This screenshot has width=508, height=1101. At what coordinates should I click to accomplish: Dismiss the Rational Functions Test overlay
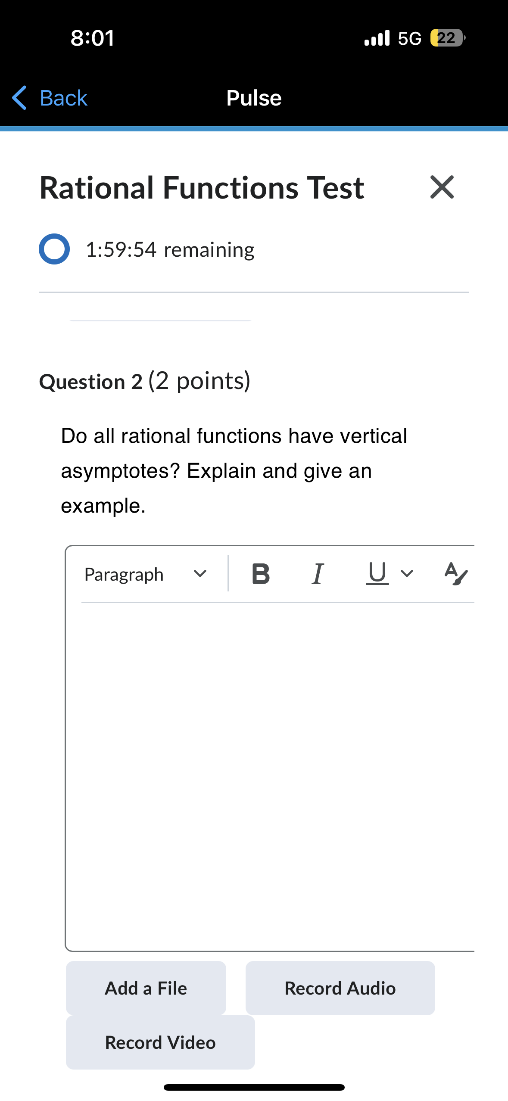pyautogui.click(x=442, y=187)
